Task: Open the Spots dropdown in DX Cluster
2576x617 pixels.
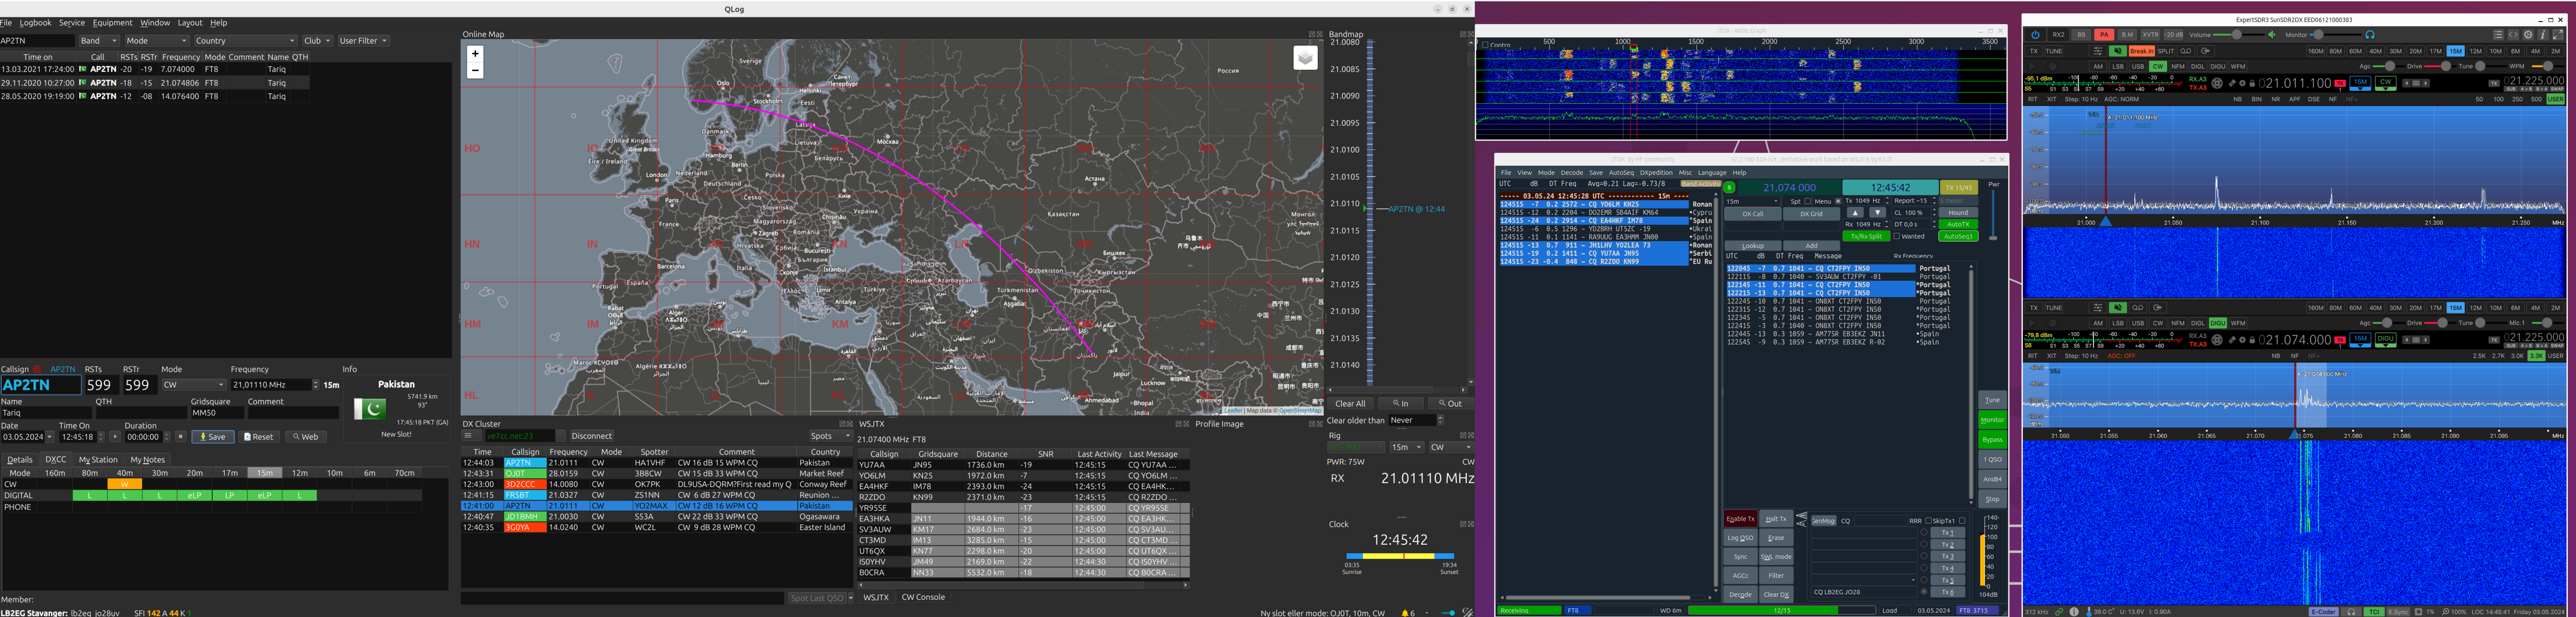Action: click(830, 436)
